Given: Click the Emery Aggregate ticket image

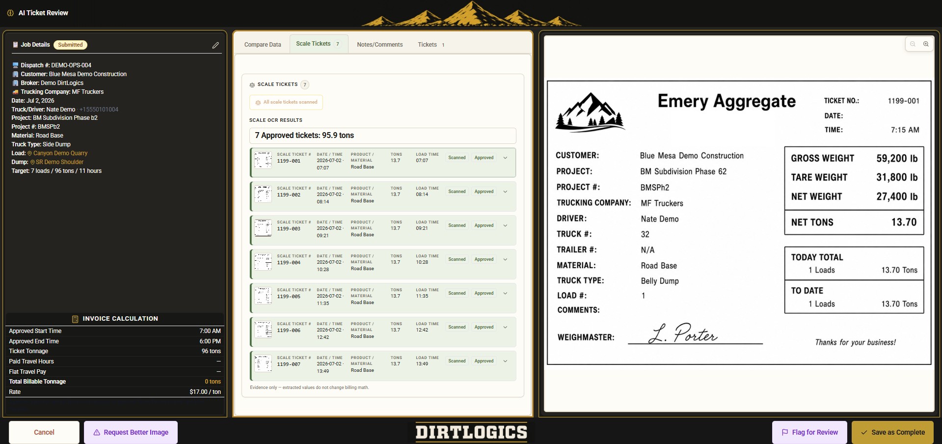Looking at the screenshot, I should 739,222.
